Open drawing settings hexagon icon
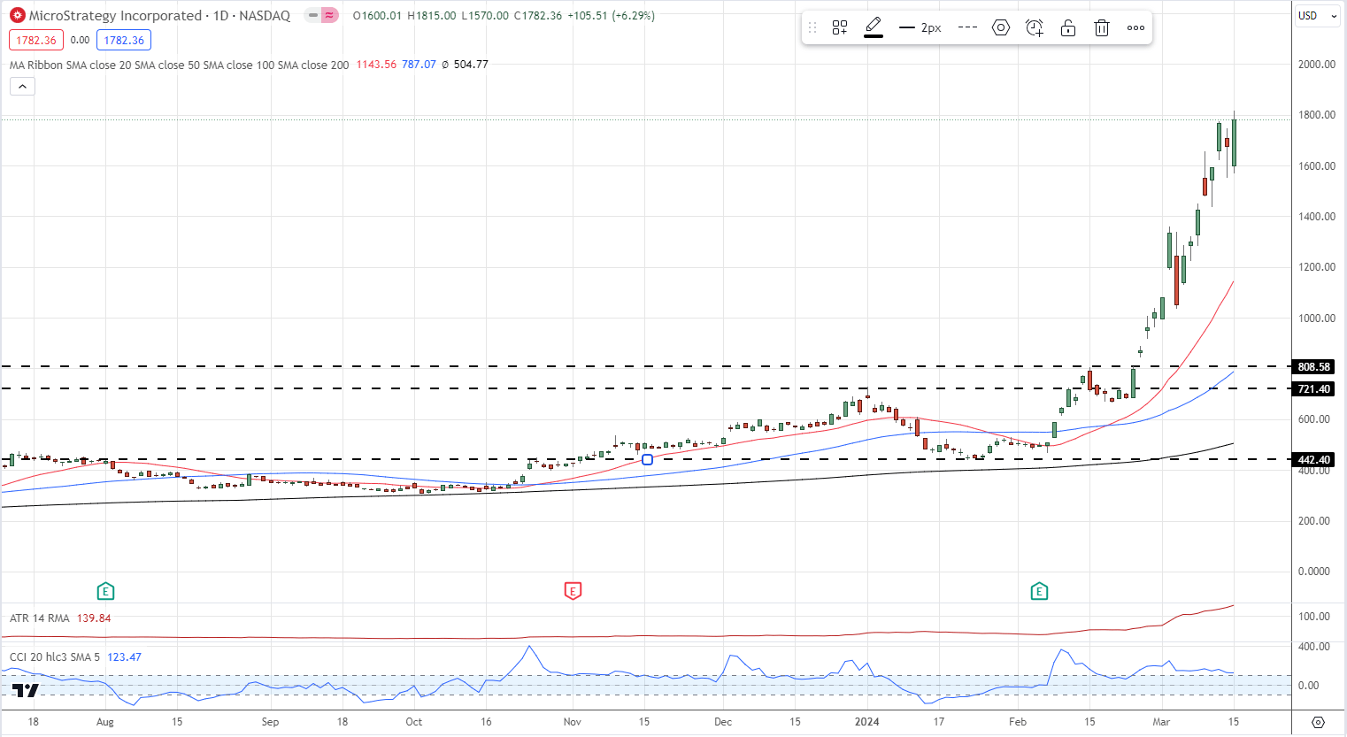This screenshot has width=1347, height=737. pos(1001,27)
